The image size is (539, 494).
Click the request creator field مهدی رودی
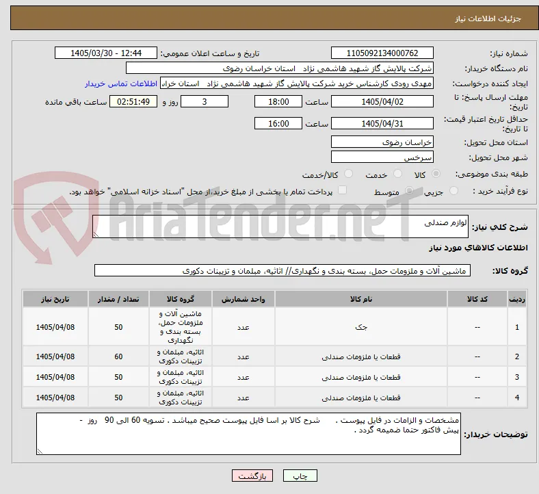297,83
